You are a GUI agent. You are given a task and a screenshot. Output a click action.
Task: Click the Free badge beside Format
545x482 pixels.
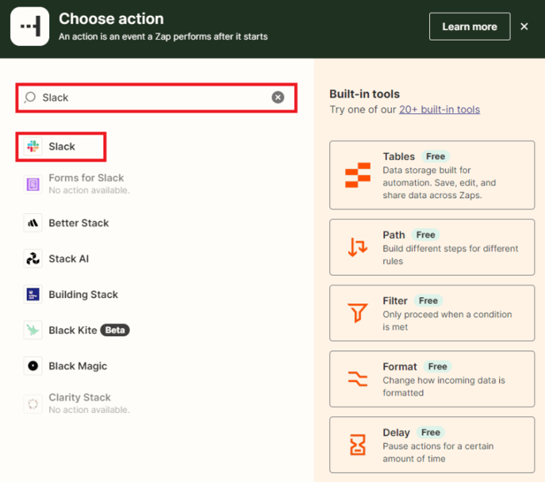click(438, 366)
